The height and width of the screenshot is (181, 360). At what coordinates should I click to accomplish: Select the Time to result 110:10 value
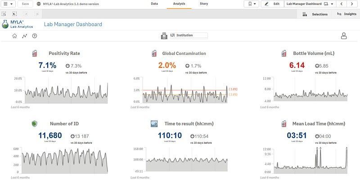(170, 136)
